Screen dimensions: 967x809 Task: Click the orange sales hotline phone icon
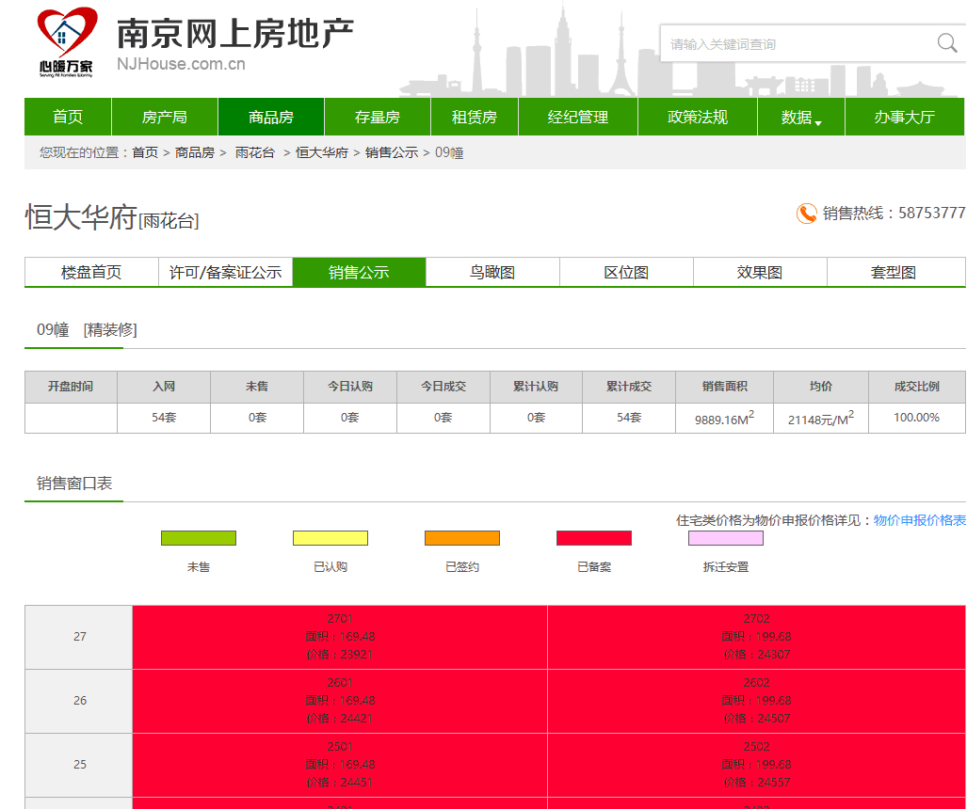[x=806, y=214]
